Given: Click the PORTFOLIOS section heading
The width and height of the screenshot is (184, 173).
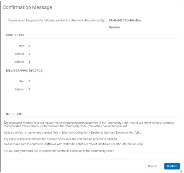Looking at the screenshot, I should pos(15,35).
